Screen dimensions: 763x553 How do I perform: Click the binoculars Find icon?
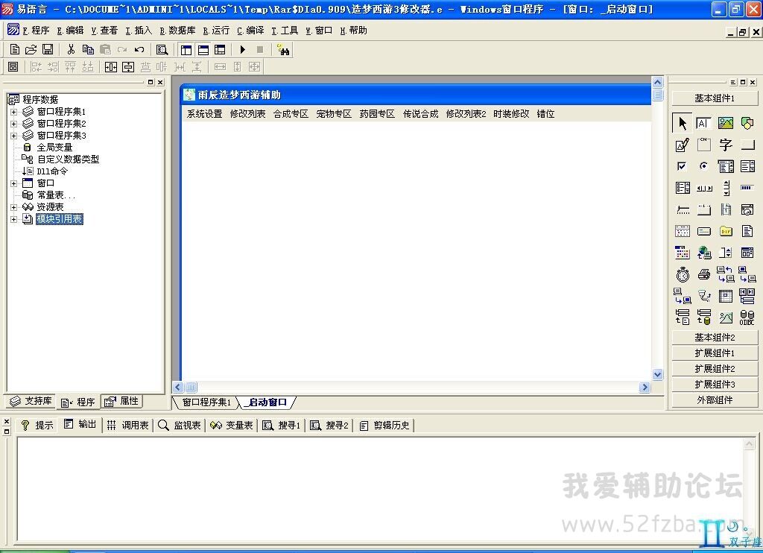(283, 50)
